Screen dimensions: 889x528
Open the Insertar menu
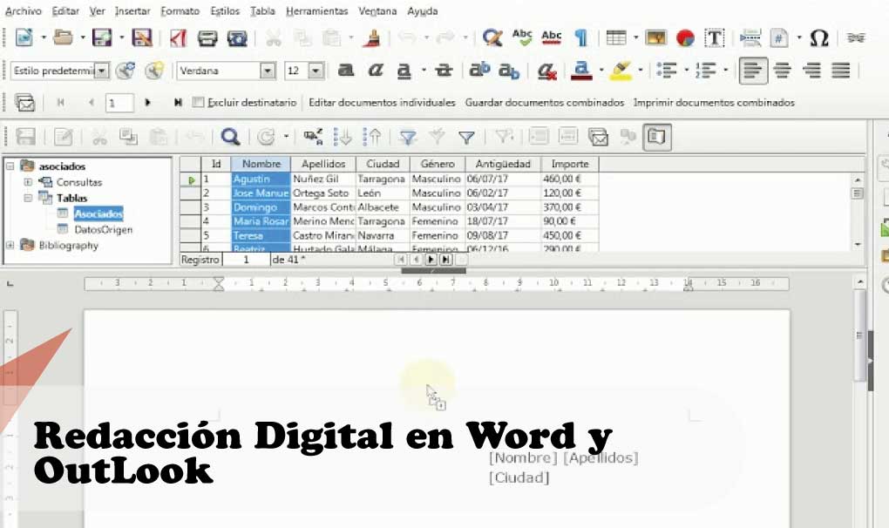coord(132,11)
